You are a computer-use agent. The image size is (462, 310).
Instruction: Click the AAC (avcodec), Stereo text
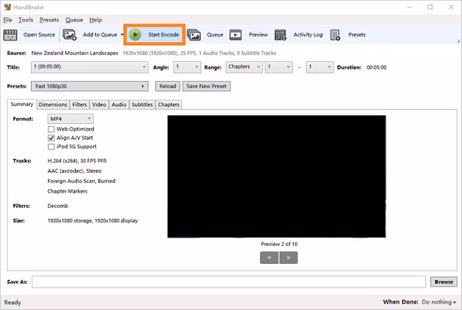pos(74,171)
